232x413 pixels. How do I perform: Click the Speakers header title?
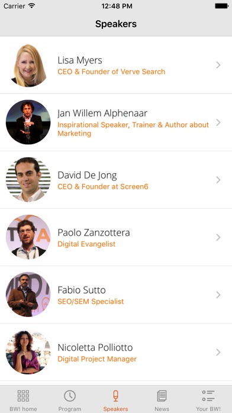pyautogui.click(x=116, y=24)
